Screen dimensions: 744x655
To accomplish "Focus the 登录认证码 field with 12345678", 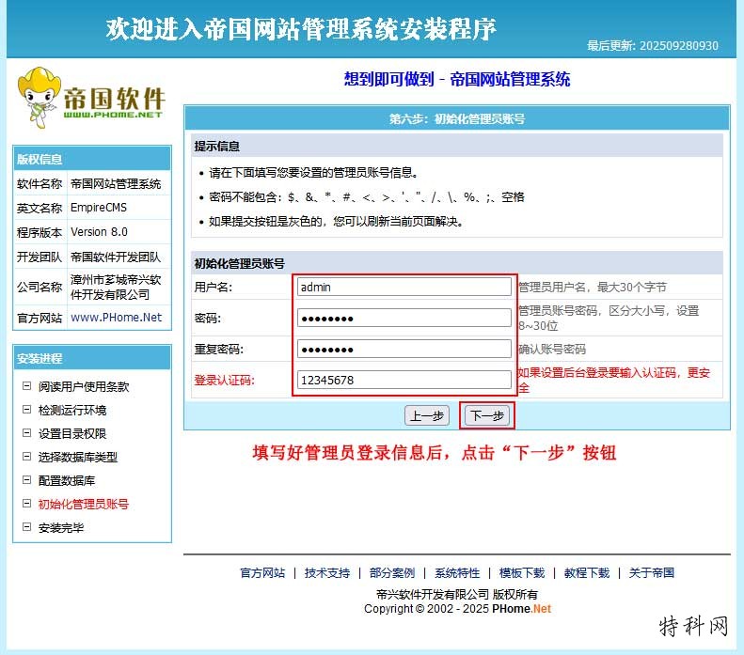I will click(404, 380).
